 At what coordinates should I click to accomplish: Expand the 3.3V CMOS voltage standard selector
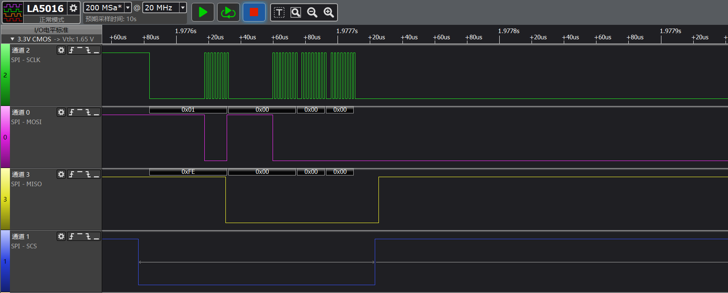coord(12,39)
